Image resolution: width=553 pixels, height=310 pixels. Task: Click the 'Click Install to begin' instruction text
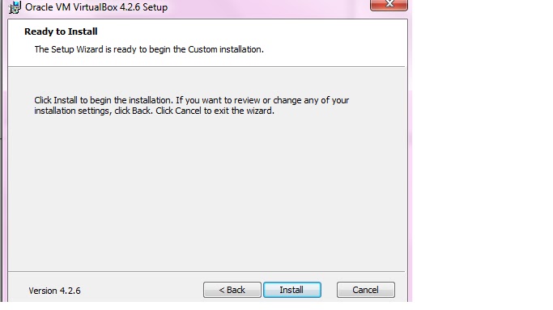point(104,100)
